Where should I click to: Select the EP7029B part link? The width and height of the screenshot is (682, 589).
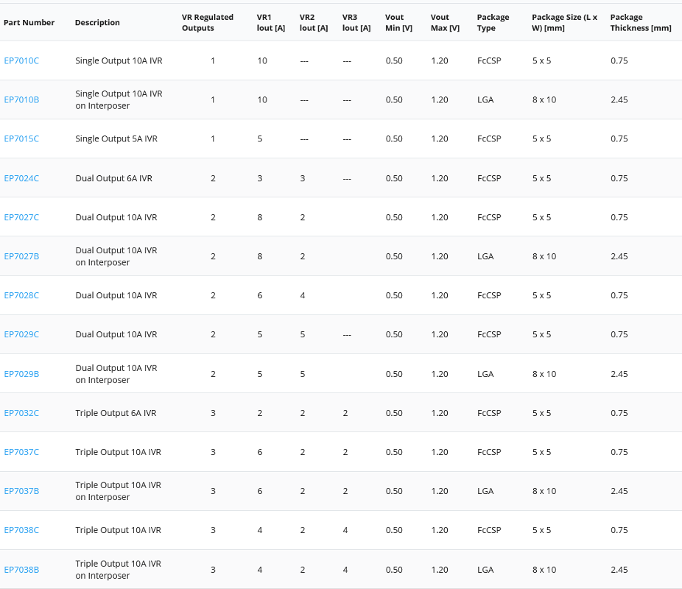point(21,374)
